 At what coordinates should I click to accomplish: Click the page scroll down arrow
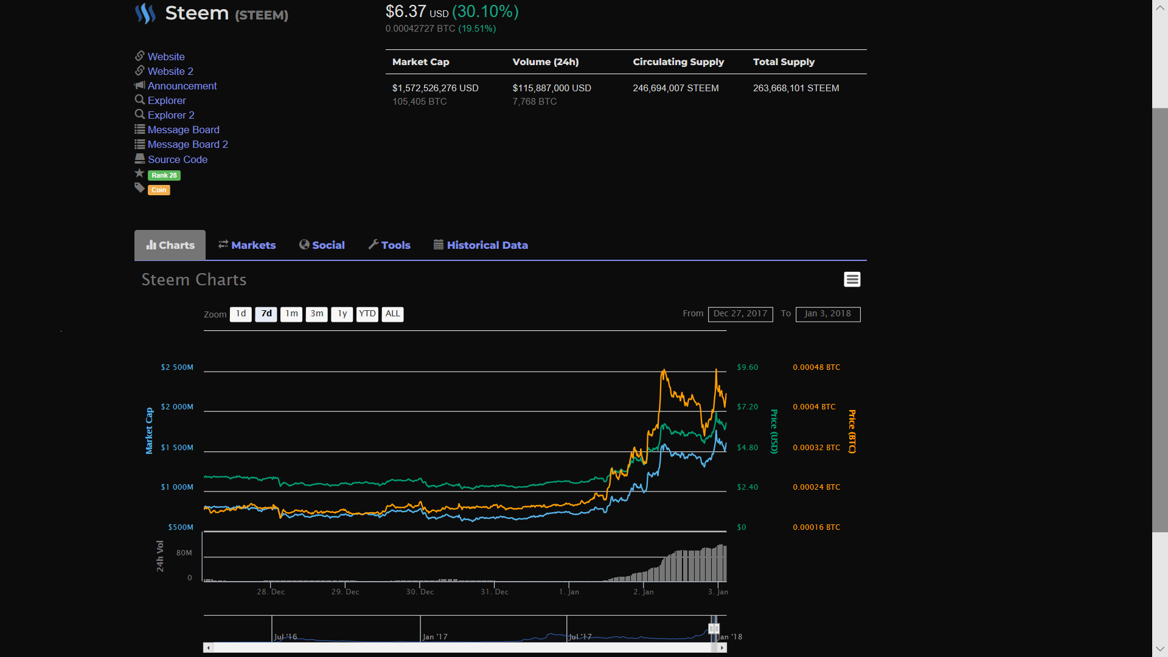[1159, 649]
